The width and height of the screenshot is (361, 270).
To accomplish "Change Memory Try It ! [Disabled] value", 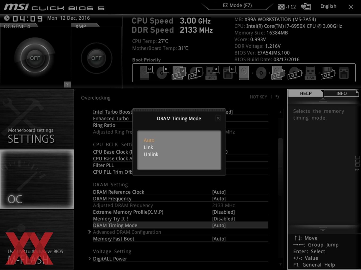I will 223,219.
